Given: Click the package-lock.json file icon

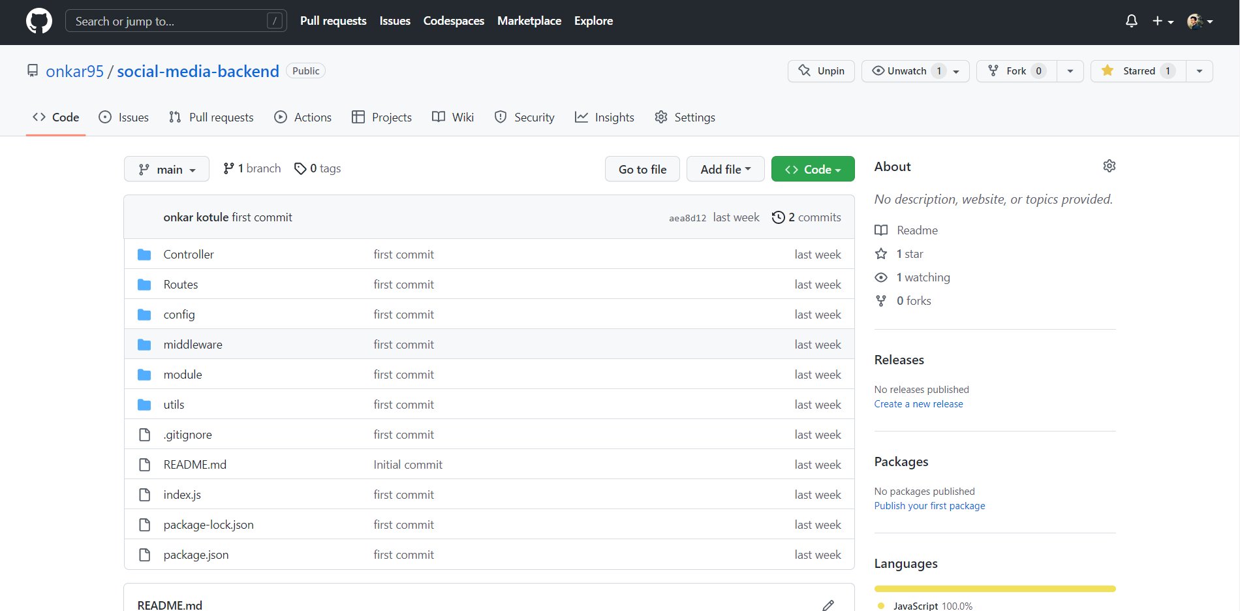Looking at the screenshot, I should coord(144,525).
